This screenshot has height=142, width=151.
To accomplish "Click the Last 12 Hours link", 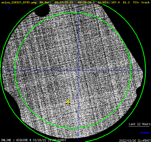I will 140,124.
